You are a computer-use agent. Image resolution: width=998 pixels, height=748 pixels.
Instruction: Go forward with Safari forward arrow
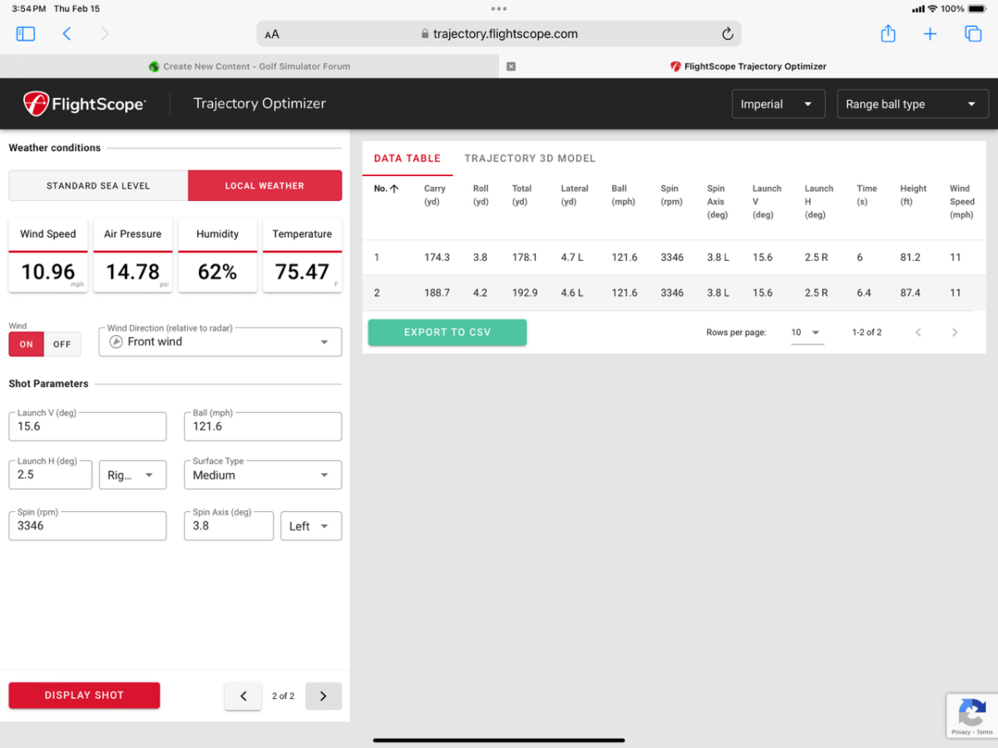[105, 34]
